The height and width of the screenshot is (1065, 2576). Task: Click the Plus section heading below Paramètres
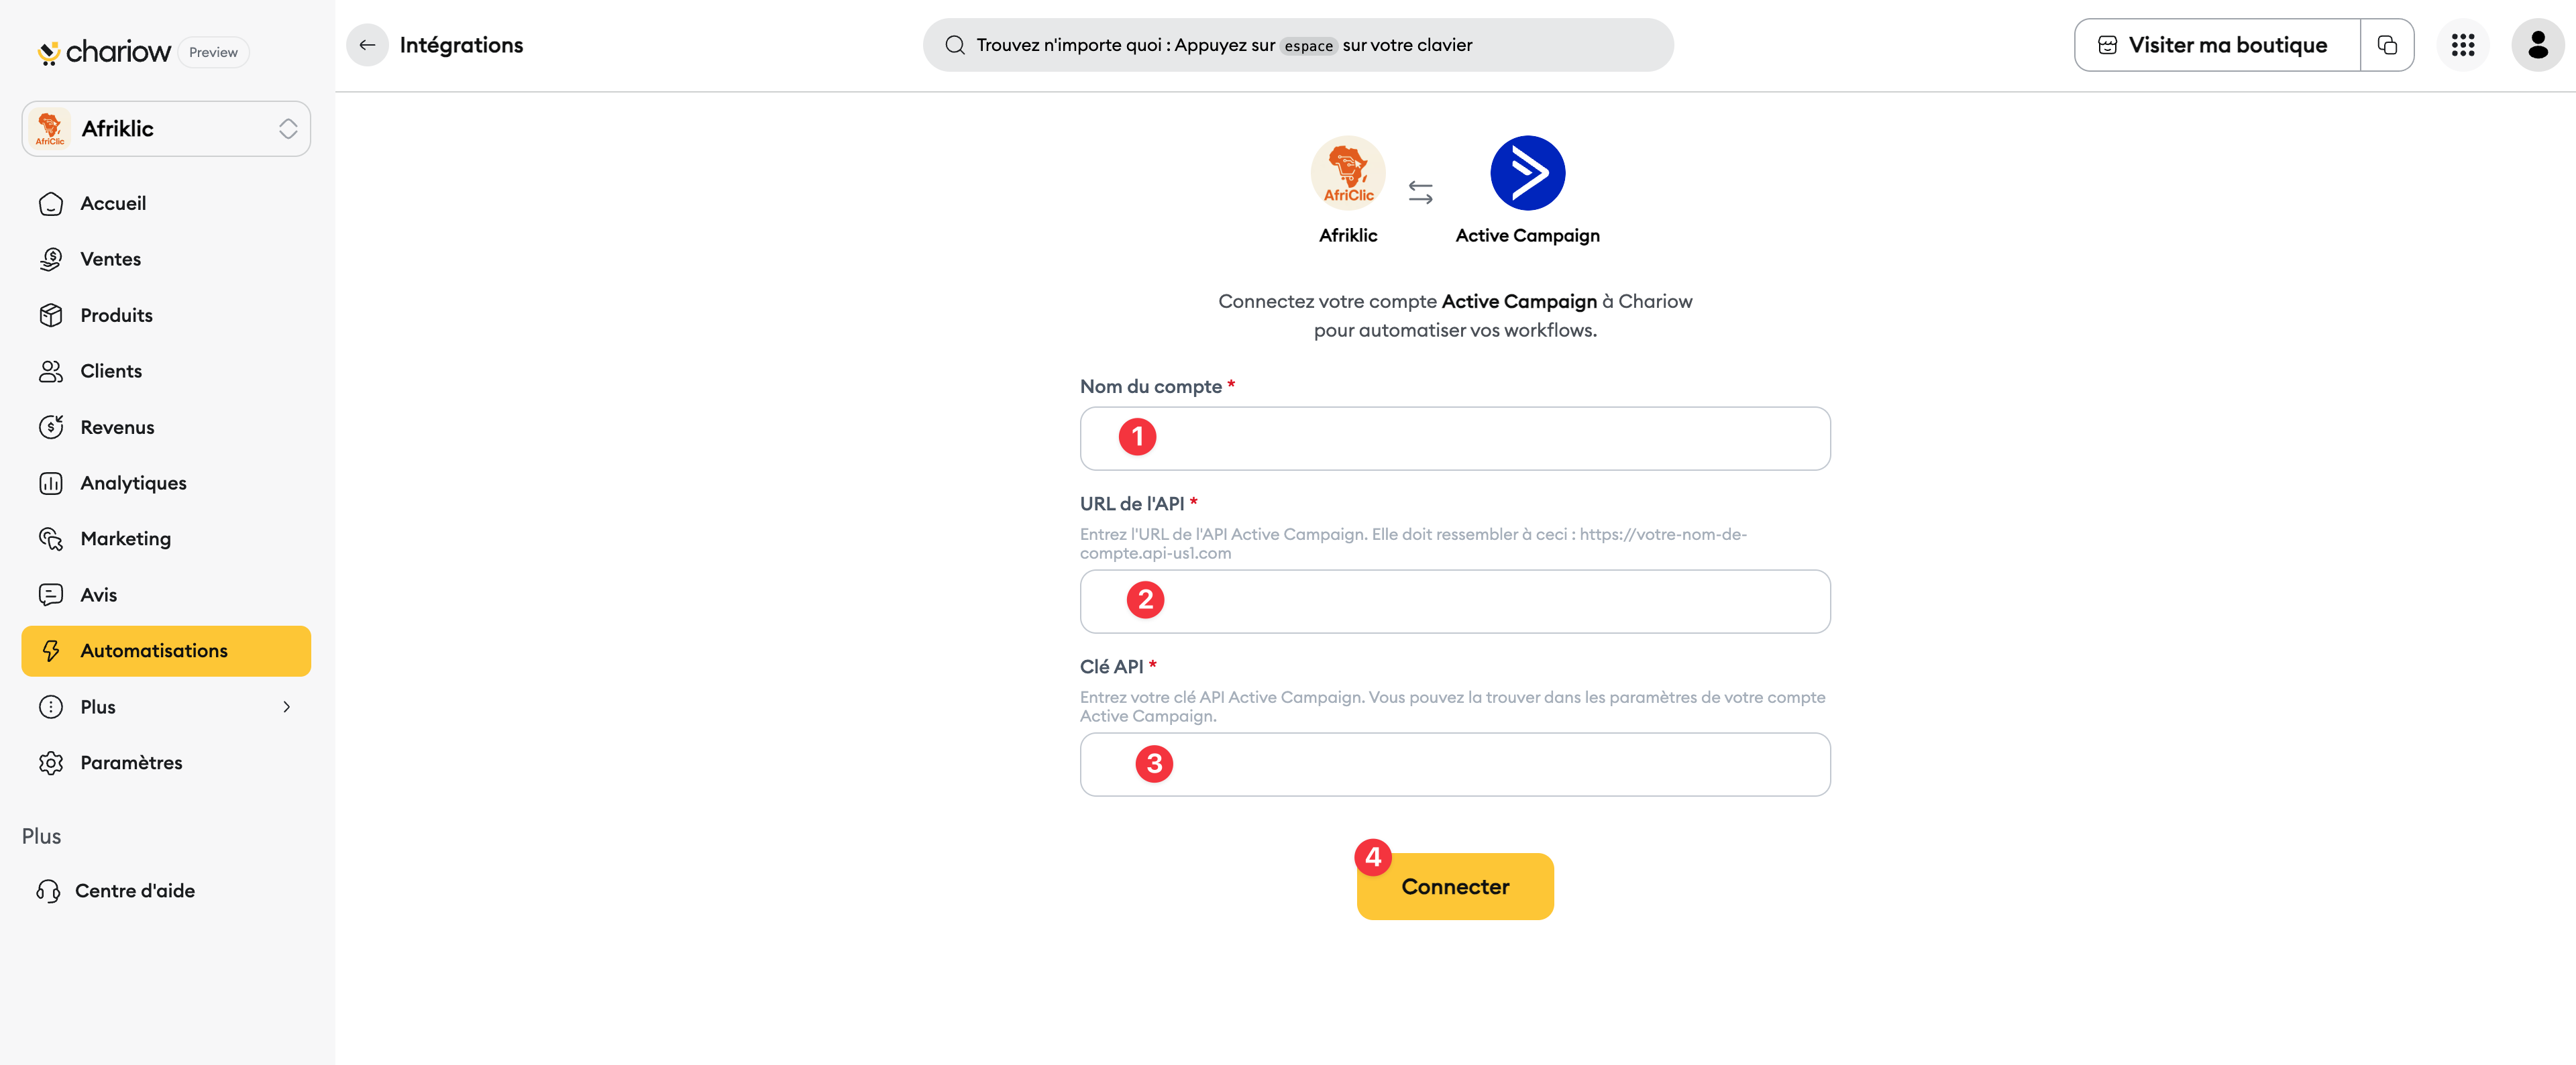(41, 836)
